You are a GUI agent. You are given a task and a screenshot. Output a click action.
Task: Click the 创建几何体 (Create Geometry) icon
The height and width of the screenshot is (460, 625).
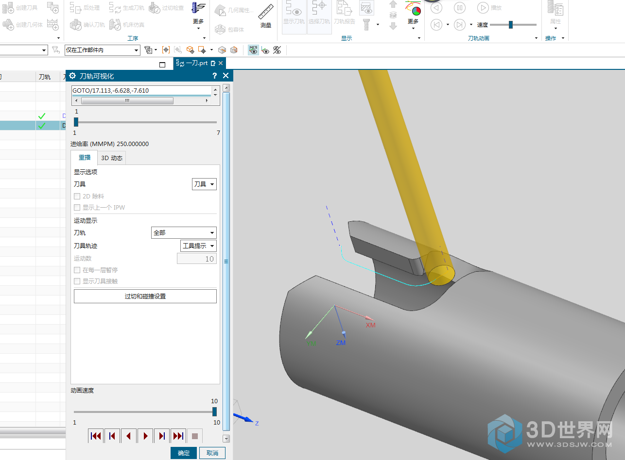(7, 24)
